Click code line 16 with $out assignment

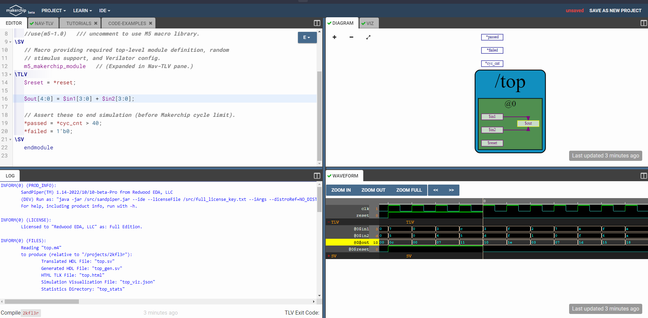coord(165,99)
